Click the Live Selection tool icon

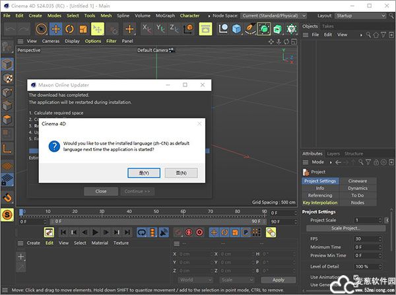(x=41, y=28)
